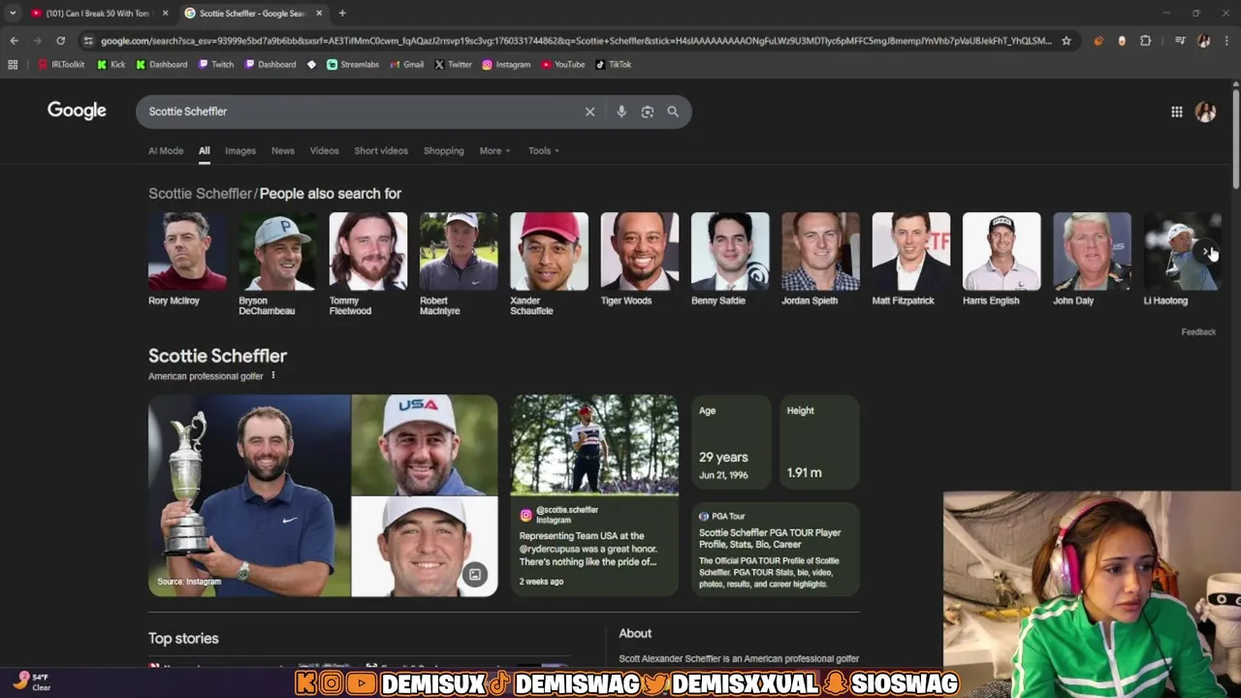
Task: Open the Kick bookmark
Action: pos(111,64)
